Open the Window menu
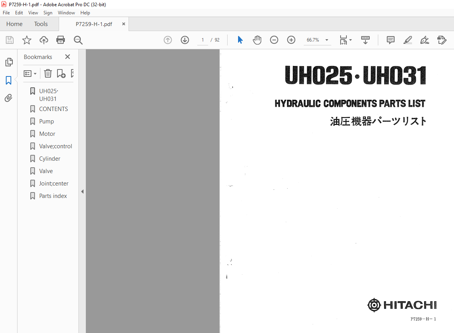Screen dimensions: 454x333 point(66,13)
